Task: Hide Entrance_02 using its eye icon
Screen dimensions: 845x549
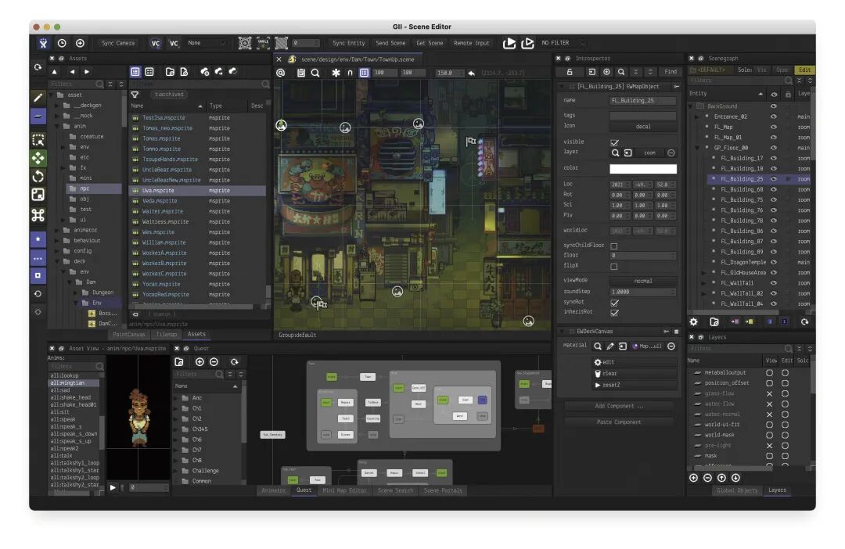Action: coord(773,117)
